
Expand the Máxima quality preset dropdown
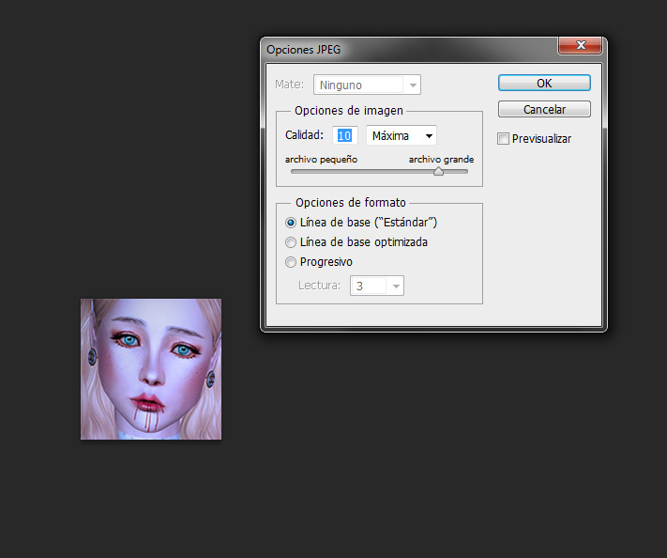(x=401, y=135)
